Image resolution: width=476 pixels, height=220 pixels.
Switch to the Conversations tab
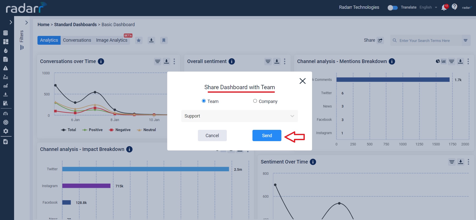(x=77, y=40)
